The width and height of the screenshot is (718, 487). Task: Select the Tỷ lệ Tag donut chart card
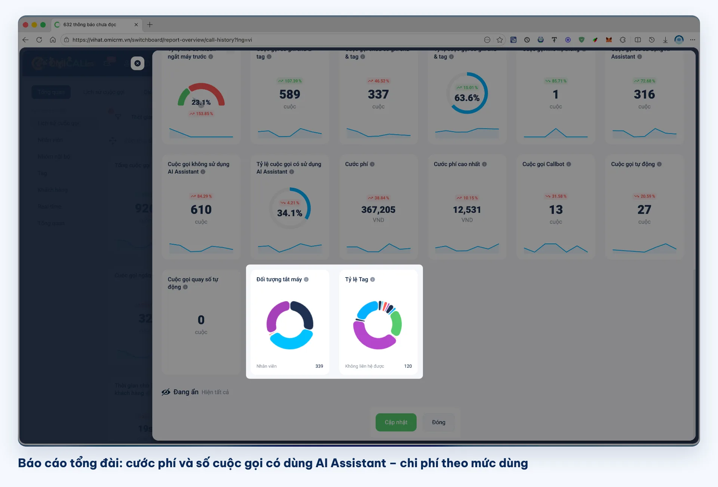click(378, 322)
